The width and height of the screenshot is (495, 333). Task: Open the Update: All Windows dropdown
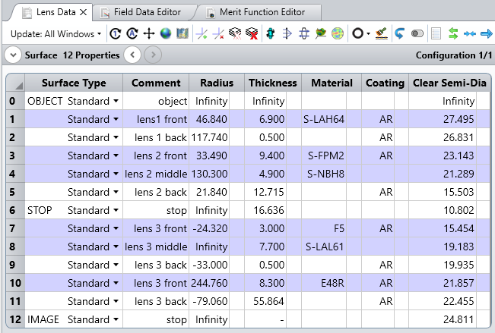[56, 33]
